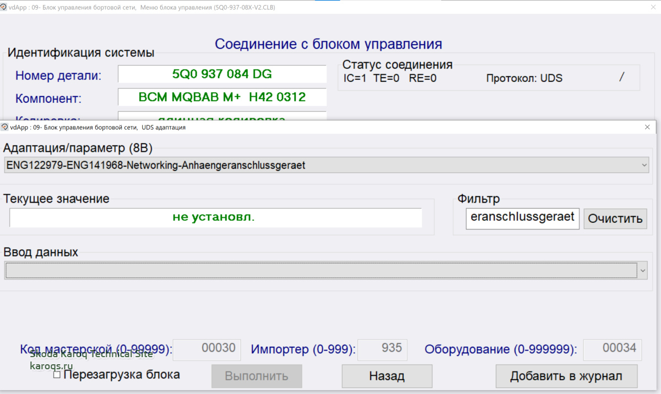Click the Текущее значение field reading не установл.
Screen dimensions: 661x394
tap(215, 217)
